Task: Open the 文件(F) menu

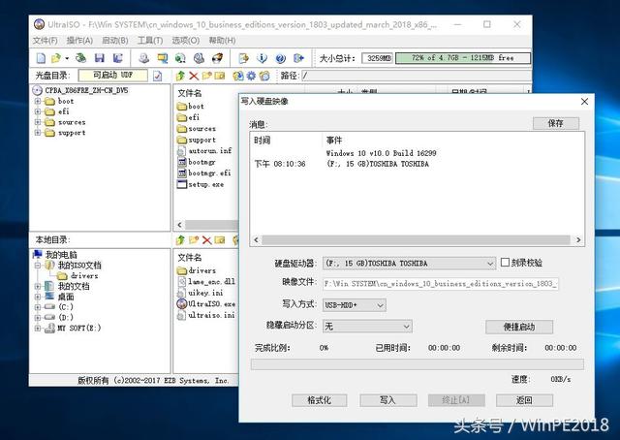Action: 46,41
